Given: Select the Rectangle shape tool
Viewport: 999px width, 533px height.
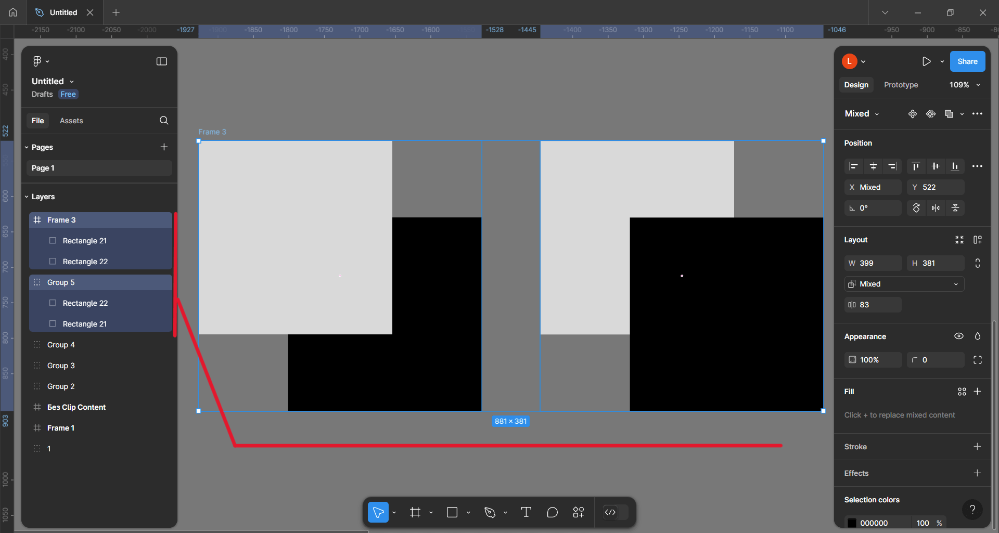Looking at the screenshot, I should [x=452, y=513].
